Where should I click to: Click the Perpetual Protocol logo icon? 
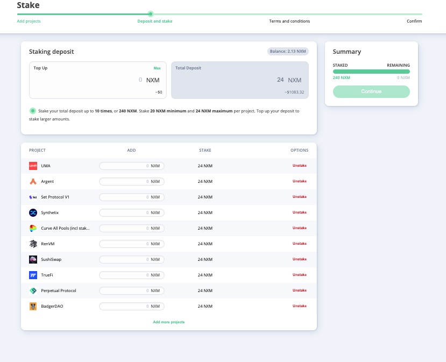pos(33,290)
